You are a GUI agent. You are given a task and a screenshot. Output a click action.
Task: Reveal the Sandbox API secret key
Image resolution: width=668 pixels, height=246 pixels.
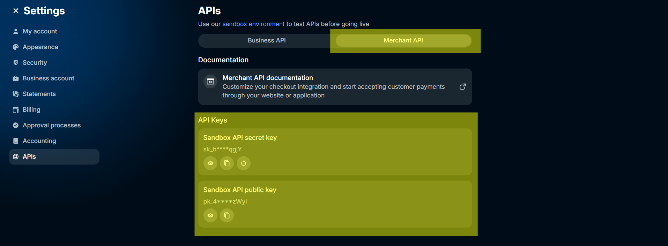click(210, 163)
